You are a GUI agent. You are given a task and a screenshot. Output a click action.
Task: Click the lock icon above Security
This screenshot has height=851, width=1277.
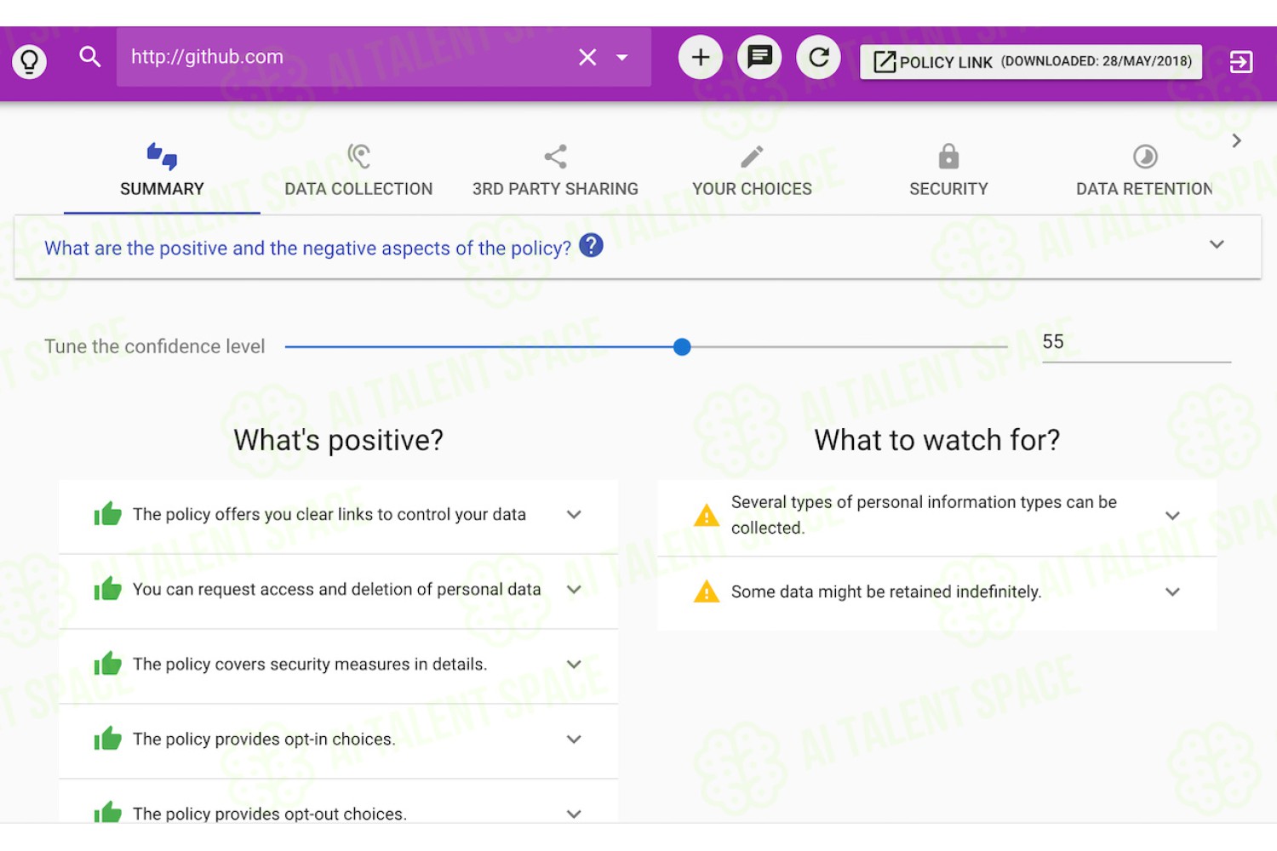[x=948, y=157]
